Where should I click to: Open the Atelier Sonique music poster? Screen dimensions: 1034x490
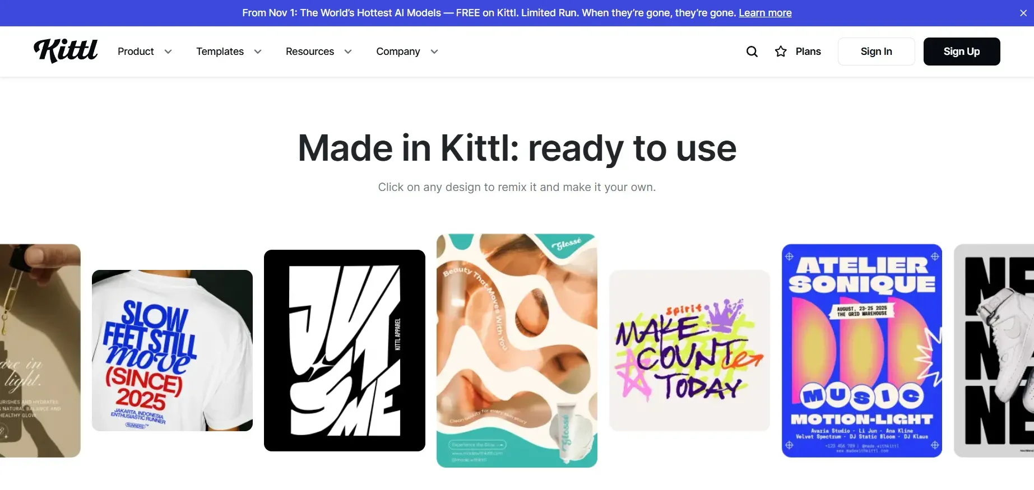[862, 351]
